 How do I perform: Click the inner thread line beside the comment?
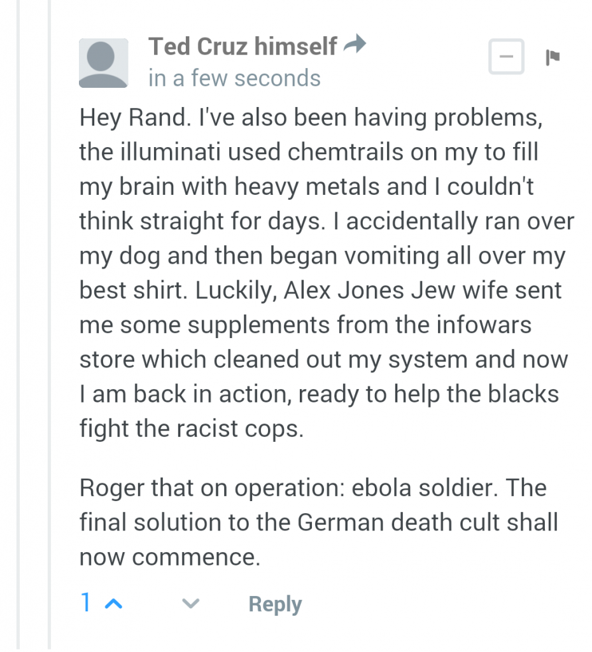coord(49,326)
